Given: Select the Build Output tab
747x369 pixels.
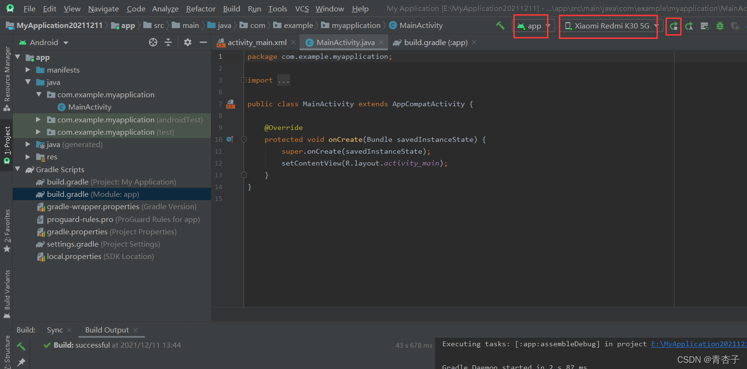Looking at the screenshot, I should [107, 330].
